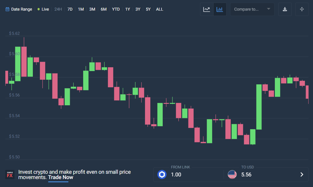Viewport: 313px width, 187px height.
Task: Open the Trade Now link
Action: pos(61,178)
